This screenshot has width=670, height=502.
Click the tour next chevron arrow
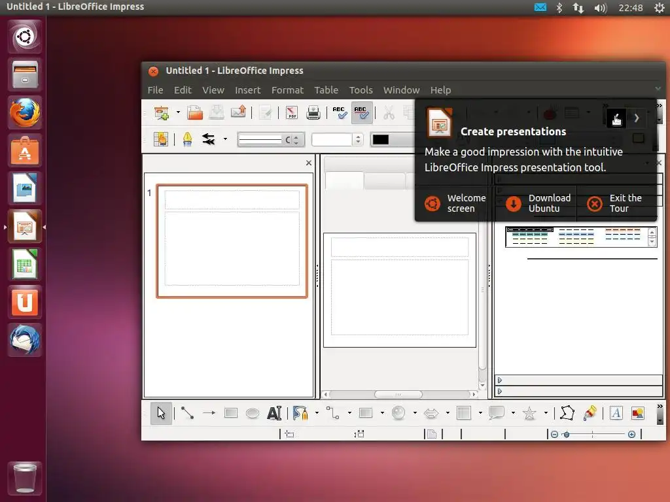click(x=637, y=118)
